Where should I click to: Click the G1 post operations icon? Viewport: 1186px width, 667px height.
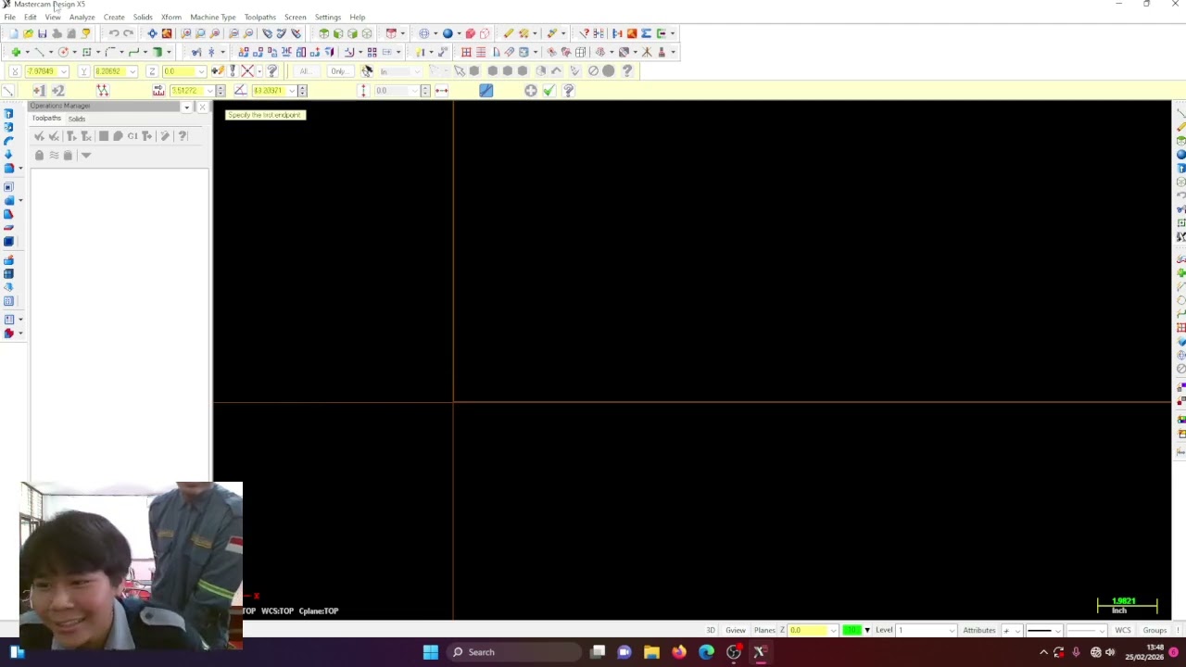(x=132, y=136)
